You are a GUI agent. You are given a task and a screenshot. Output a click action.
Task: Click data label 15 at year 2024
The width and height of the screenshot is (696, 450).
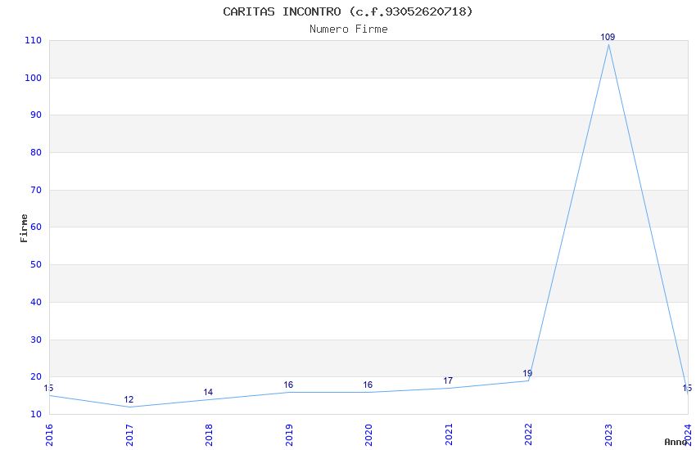pyautogui.click(x=687, y=389)
